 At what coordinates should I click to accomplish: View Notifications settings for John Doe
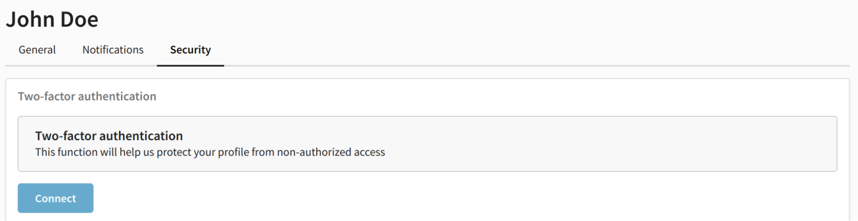113,50
